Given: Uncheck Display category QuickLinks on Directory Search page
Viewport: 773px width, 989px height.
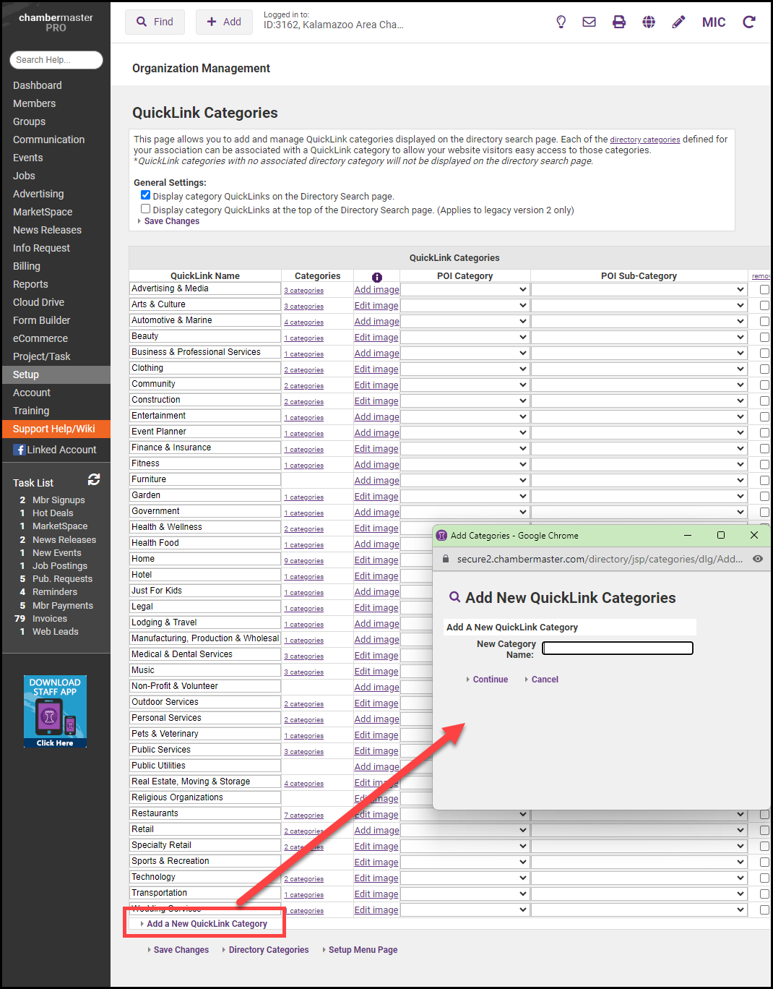Looking at the screenshot, I should pyautogui.click(x=146, y=195).
